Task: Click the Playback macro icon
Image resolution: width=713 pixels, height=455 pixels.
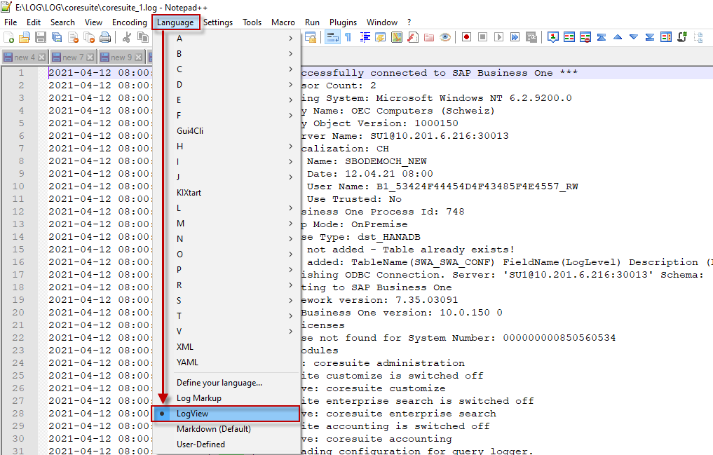Action: [x=499, y=37]
